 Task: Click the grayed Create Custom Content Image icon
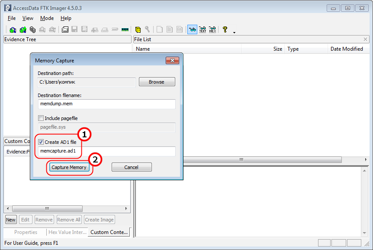tap(105, 30)
